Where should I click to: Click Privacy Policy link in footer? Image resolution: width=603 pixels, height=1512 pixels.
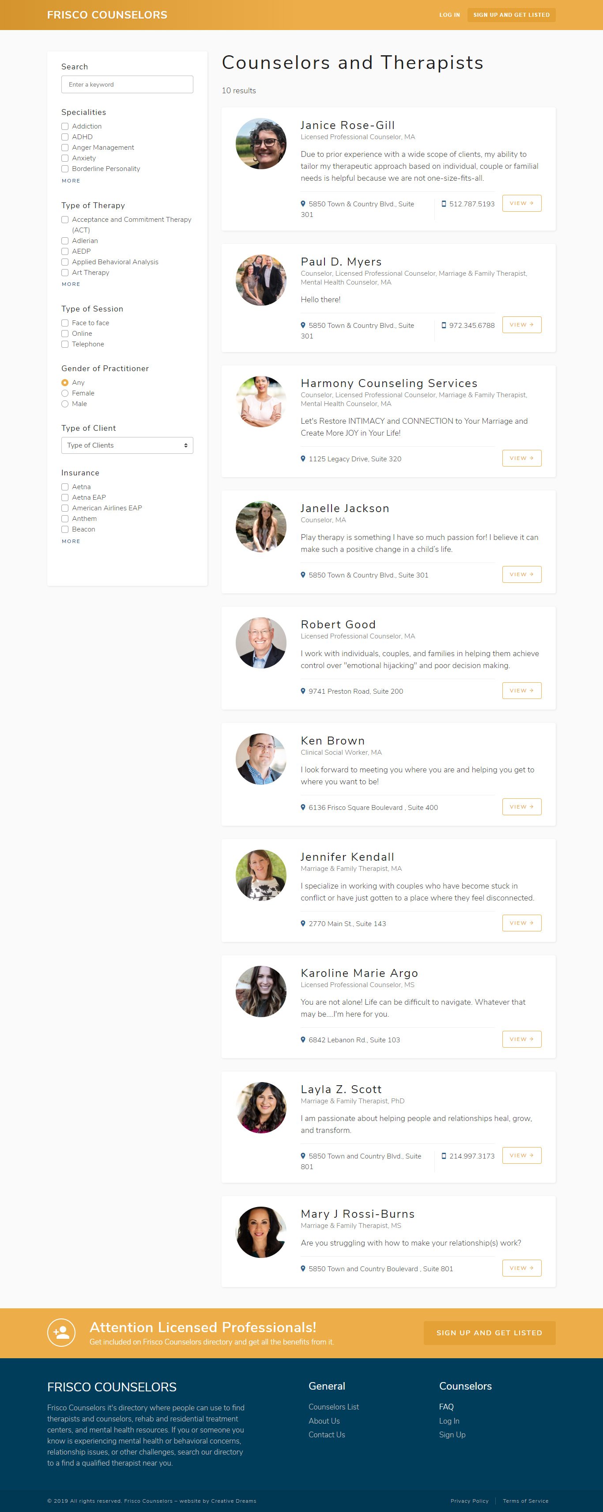[x=469, y=1501]
